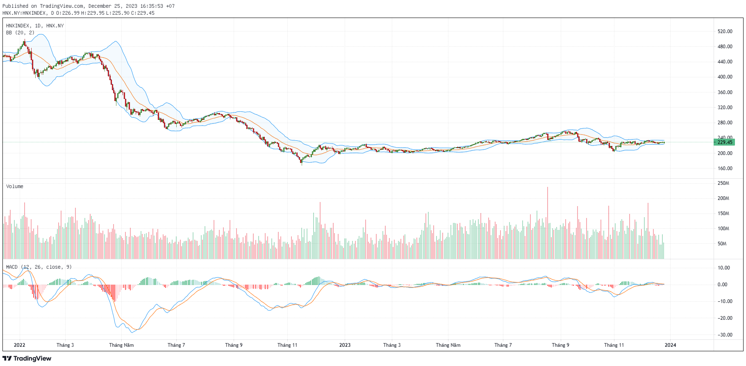Open the TradingView wordmark link
The height and width of the screenshot is (366, 746).
(x=32, y=359)
